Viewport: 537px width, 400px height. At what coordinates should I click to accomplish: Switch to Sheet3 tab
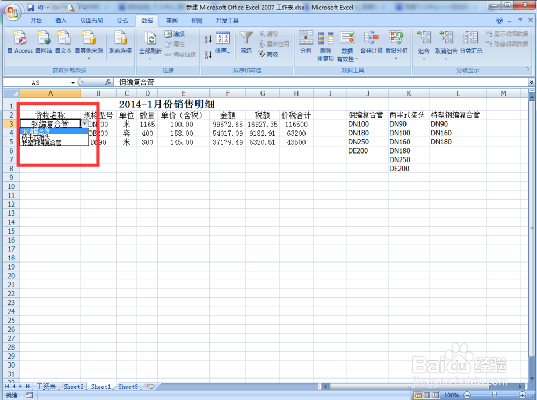coord(128,386)
